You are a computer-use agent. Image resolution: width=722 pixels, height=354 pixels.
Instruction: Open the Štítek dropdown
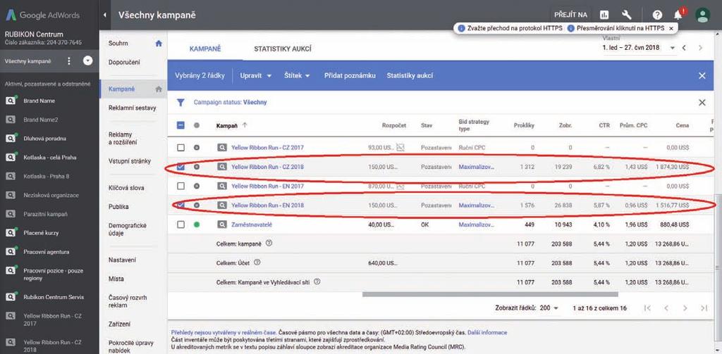(x=297, y=76)
